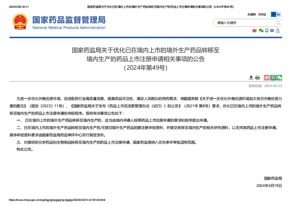Click the nmpa.gov.cn URL in the page footer

click(x=57, y=200)
